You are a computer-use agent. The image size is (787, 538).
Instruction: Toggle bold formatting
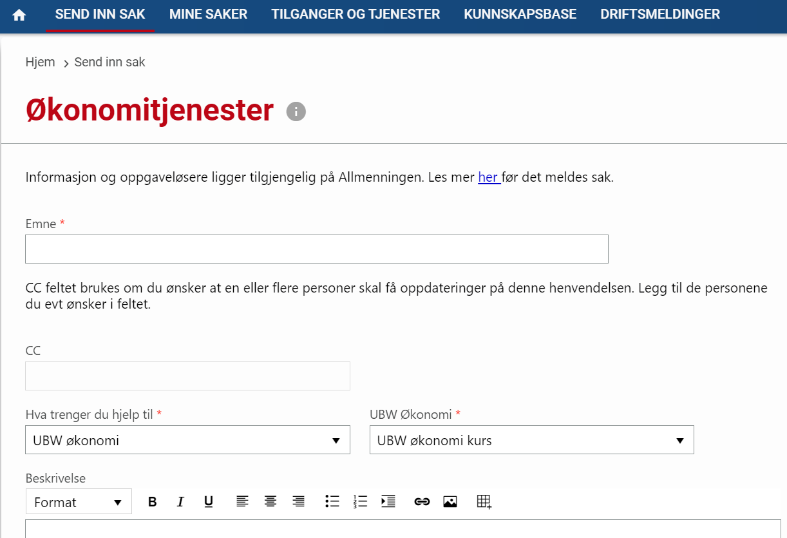(152, 502)
